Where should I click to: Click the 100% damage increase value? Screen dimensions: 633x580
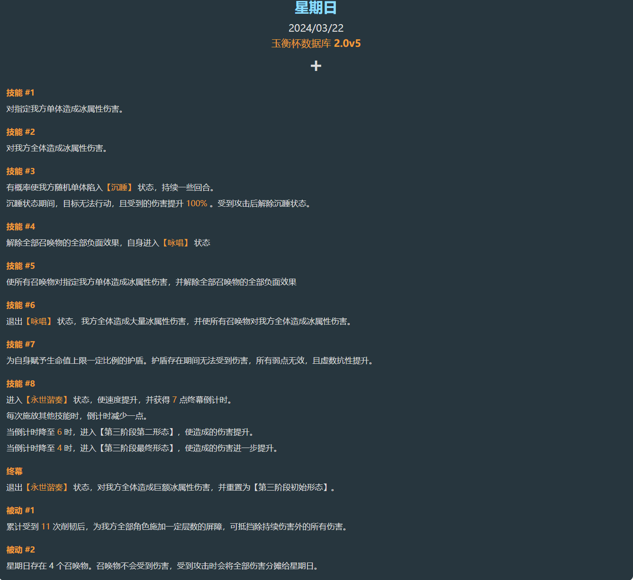pyautogui.click(x=197, y=203)
